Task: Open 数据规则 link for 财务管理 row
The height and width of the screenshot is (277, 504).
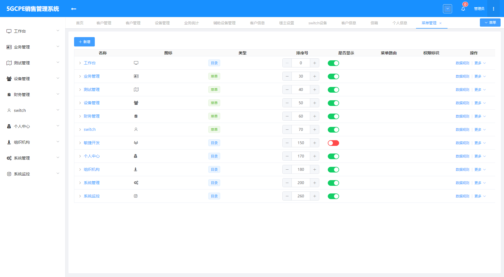Action: [x=462, y=116]
